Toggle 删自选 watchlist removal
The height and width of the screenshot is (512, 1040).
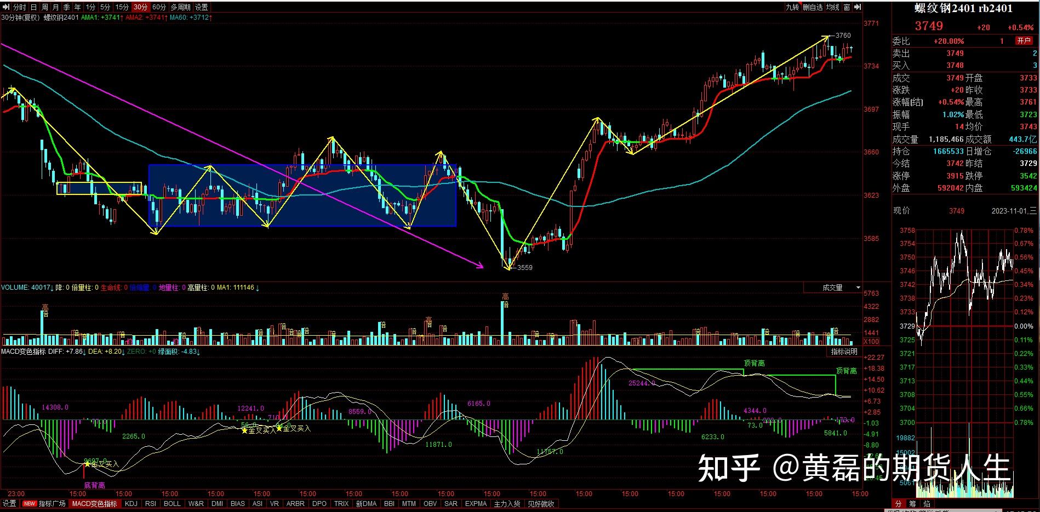(x=813, y=7)
